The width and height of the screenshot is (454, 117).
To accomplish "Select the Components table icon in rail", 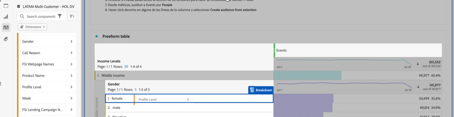I will tap(6, 27).
